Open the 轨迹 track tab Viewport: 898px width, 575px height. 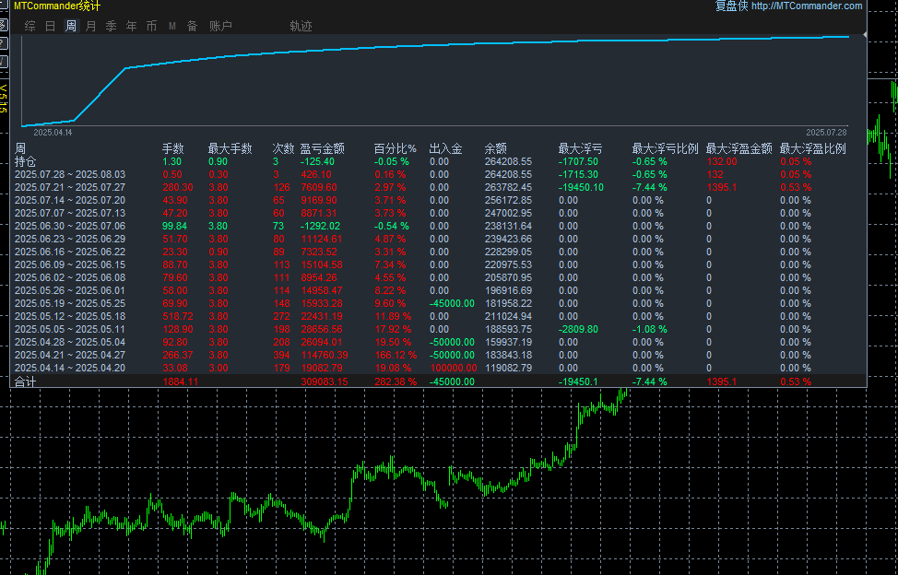pos(301,26)
